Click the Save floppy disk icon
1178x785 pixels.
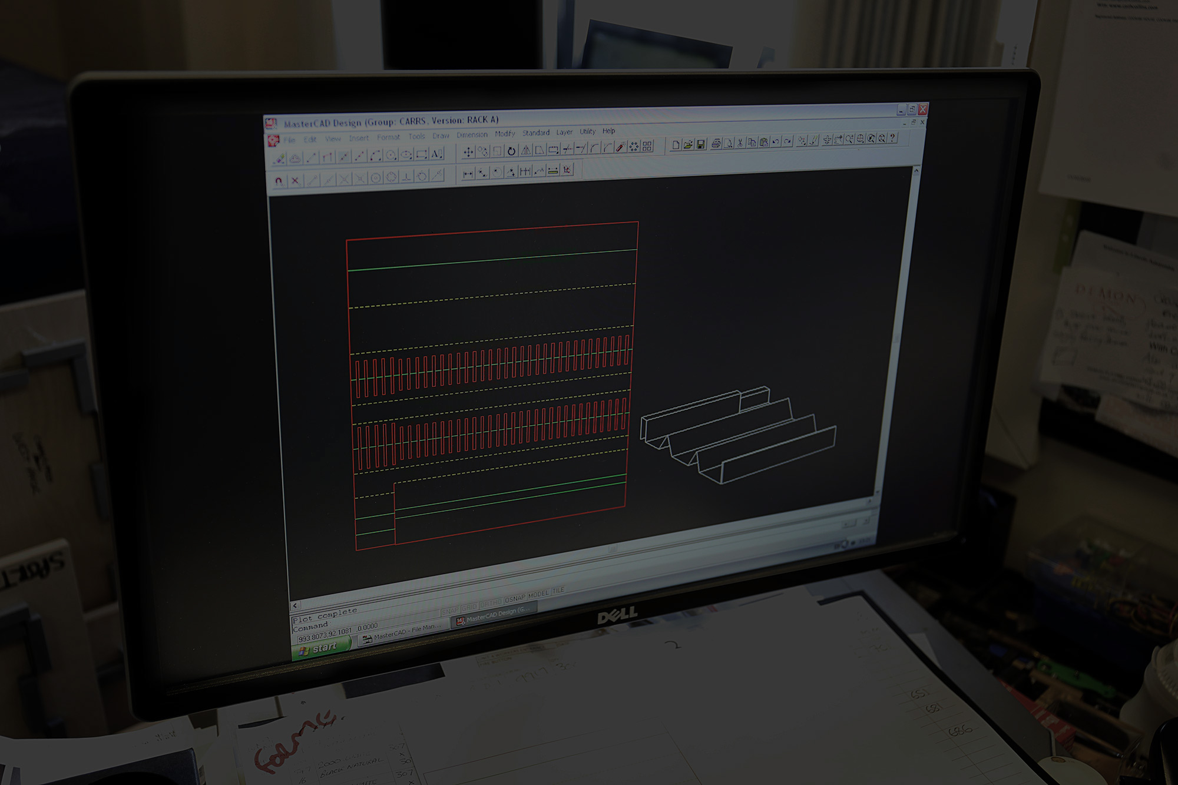click(701, 144)
